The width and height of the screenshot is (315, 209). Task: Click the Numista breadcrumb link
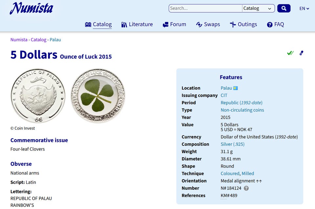pos(19,40)
